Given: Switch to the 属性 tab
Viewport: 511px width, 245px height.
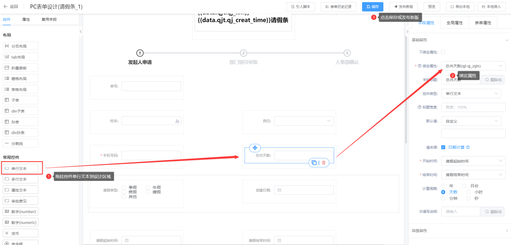Looking at the screenshot, I should (x=26, y=19).
